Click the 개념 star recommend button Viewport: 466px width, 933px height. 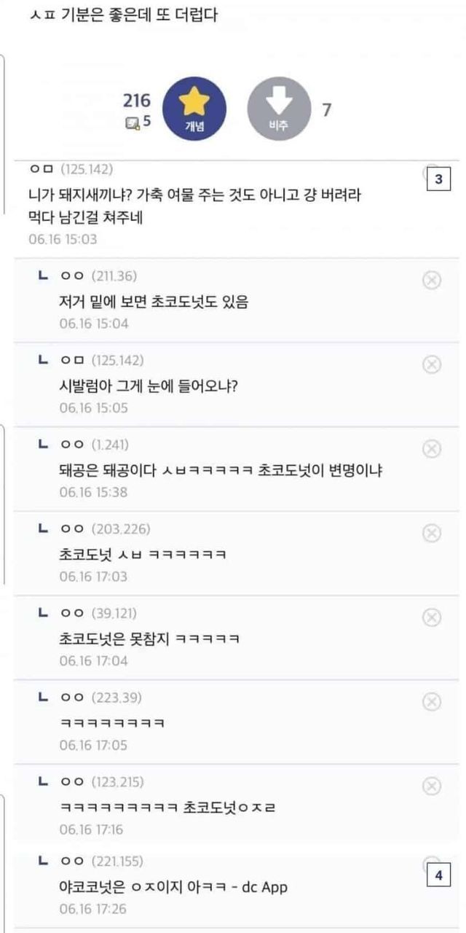click(194, 109)
